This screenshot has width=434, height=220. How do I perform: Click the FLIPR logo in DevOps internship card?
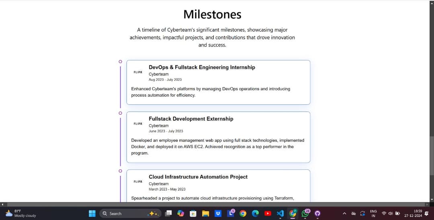138,72
